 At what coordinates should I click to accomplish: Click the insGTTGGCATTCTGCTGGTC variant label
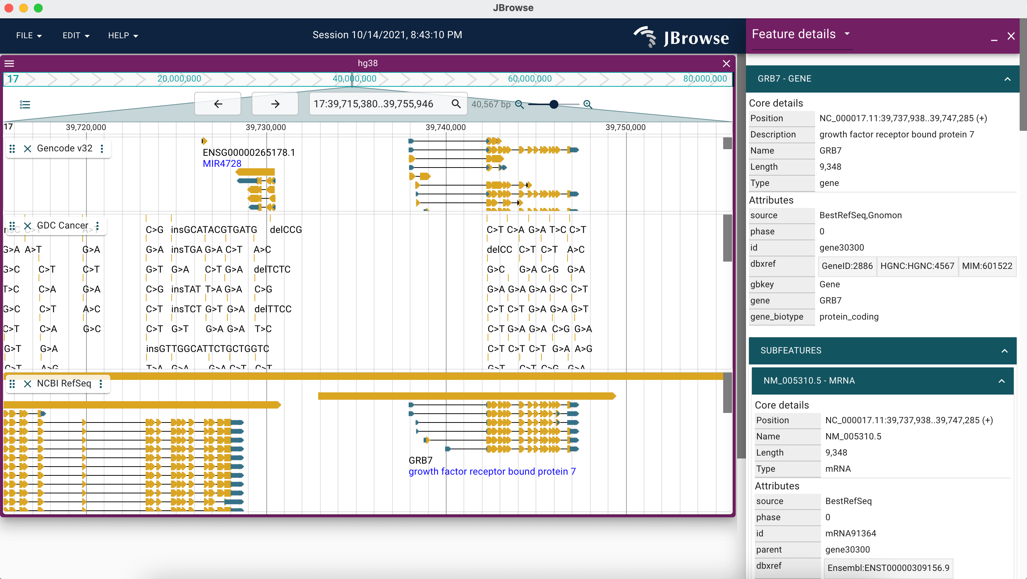208,349
